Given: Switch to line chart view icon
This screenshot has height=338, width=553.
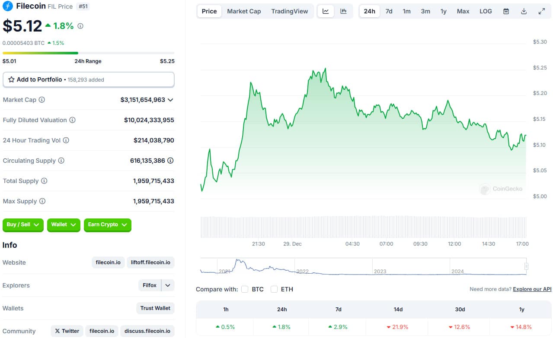Looking at the screenshot, I should (326, 11).
